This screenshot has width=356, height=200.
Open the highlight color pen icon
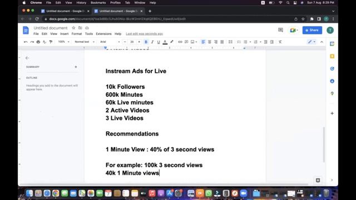pos(172,42)
